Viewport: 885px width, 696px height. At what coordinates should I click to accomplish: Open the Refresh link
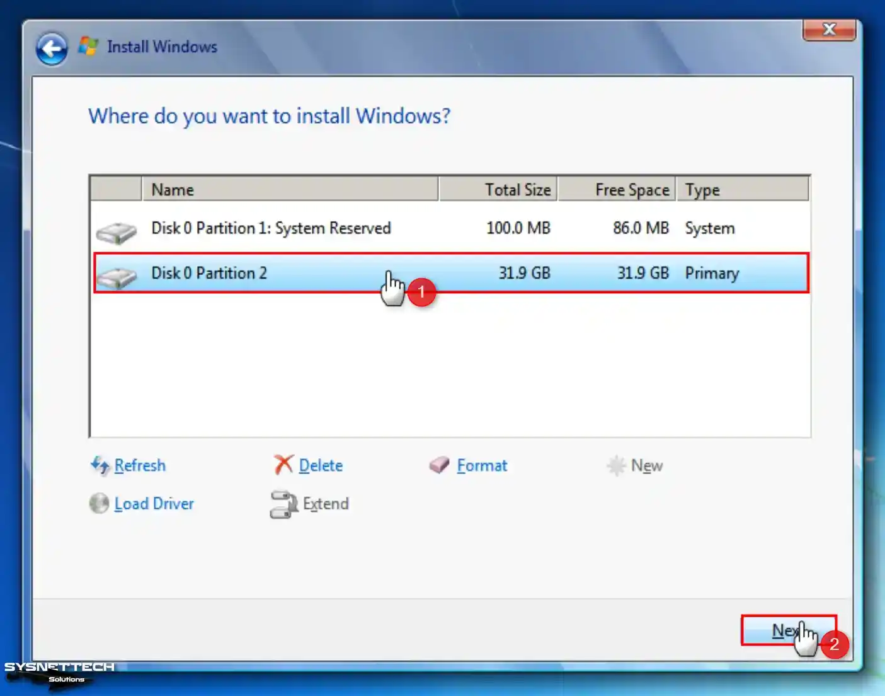tap(140, 465)
